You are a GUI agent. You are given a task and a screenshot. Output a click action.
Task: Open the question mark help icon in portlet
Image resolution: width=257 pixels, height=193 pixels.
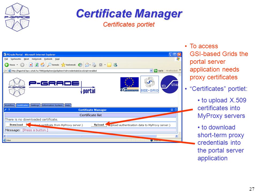pos(9,110)
